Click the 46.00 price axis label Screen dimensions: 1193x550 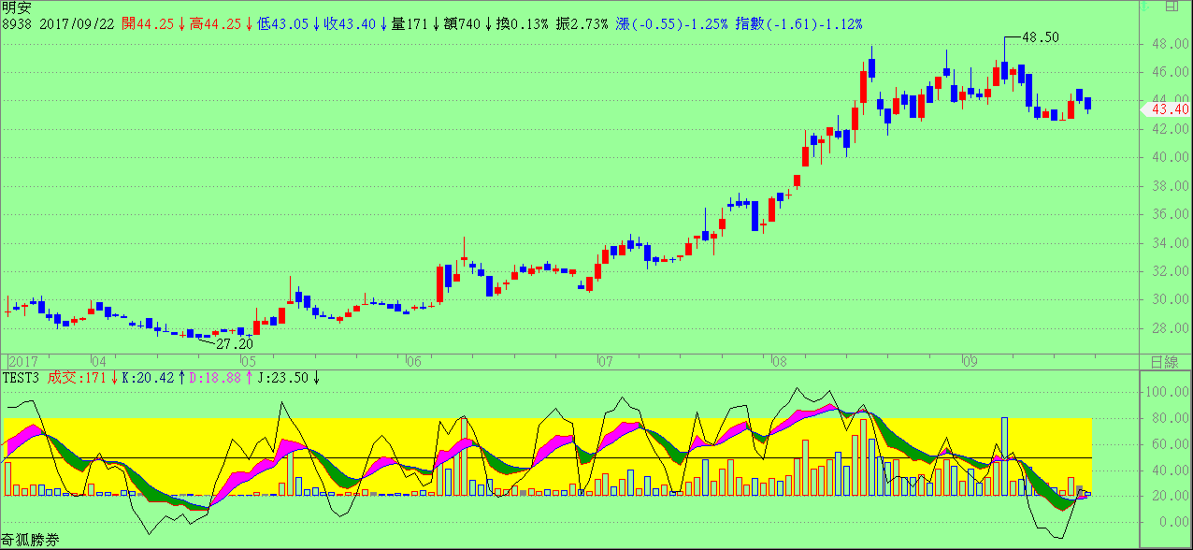(x=1170, y=72)
